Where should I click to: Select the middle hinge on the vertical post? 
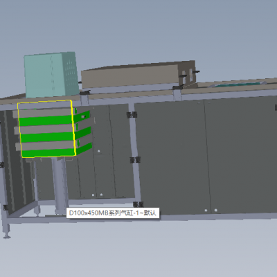pyautogui.click(x=135, y=160)
